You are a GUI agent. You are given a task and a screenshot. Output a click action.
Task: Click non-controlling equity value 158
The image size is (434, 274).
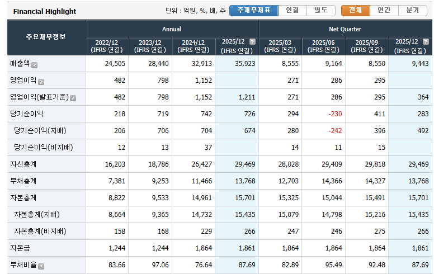coord(120,232)
